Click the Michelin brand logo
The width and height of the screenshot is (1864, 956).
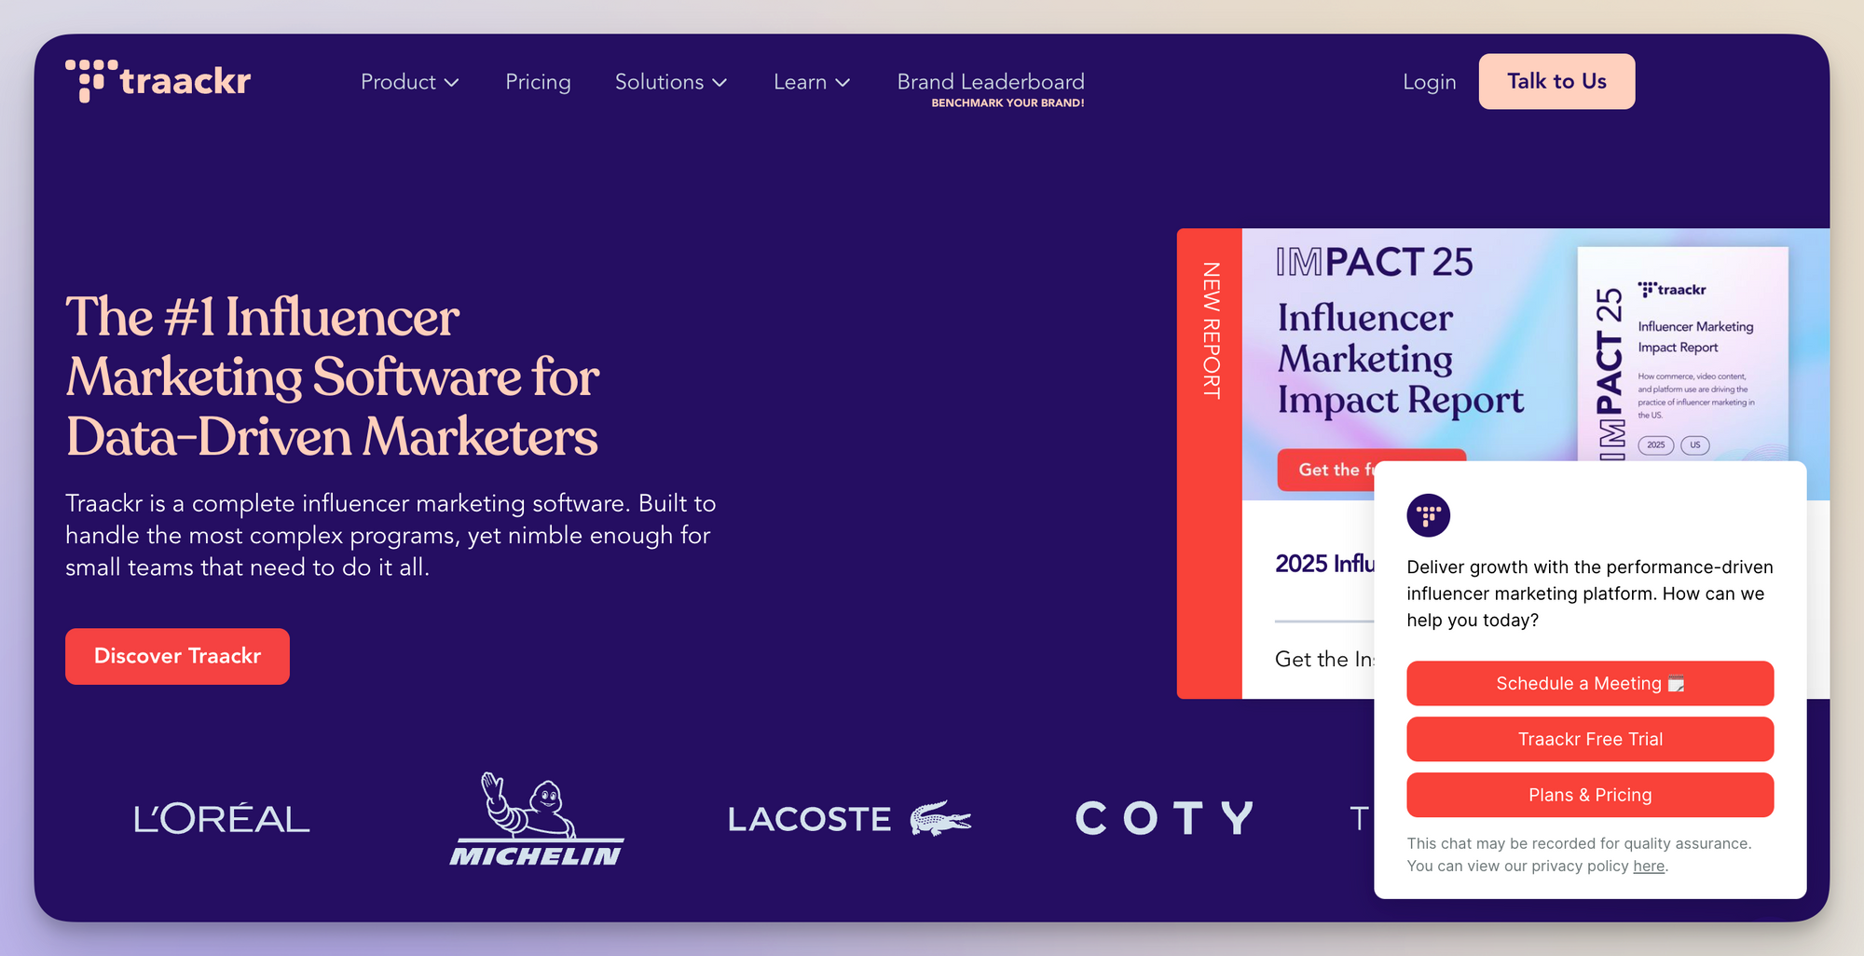click(x=536, y=819)
